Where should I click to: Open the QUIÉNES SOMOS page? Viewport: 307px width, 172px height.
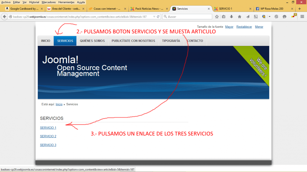click(x=92, y=41)
